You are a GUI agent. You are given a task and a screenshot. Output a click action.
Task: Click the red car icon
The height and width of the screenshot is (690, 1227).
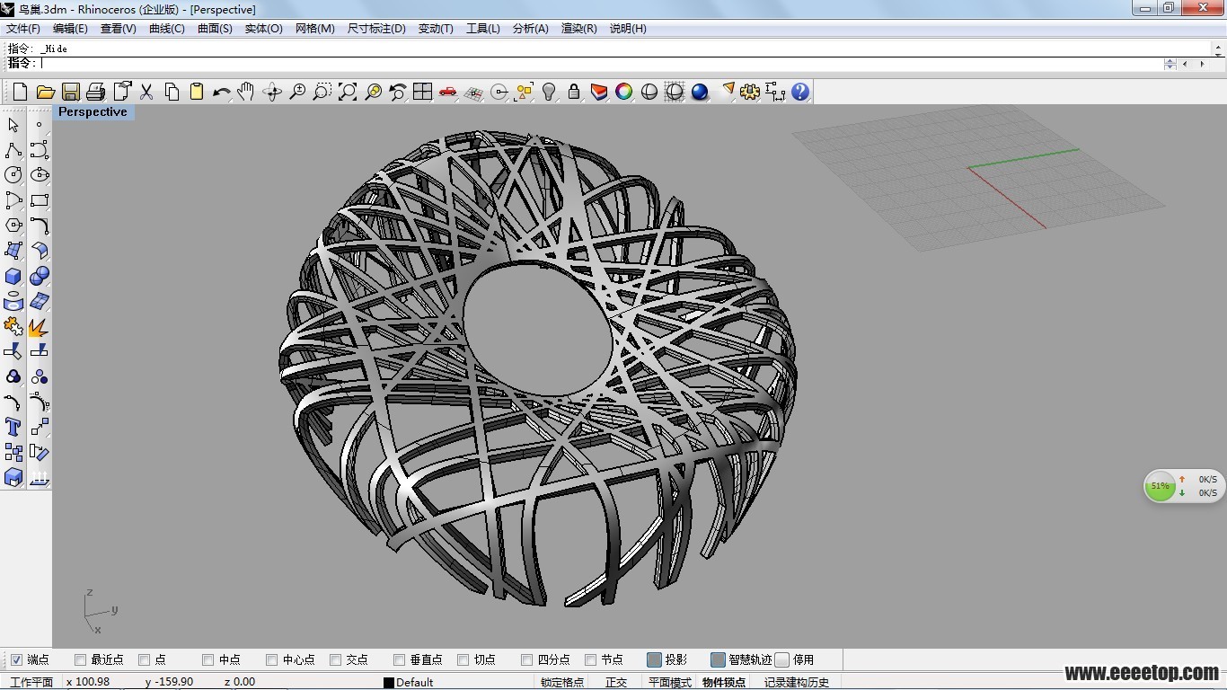pos(448,92)
